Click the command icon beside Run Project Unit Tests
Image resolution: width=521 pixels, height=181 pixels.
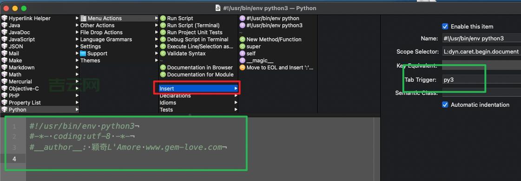163,32
